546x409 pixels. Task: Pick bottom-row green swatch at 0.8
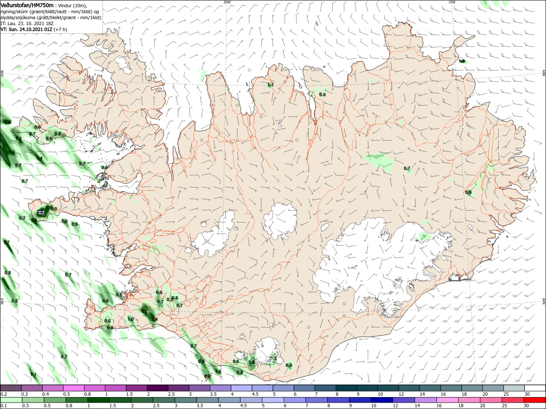pyautogui.click(x=76, y=400)
